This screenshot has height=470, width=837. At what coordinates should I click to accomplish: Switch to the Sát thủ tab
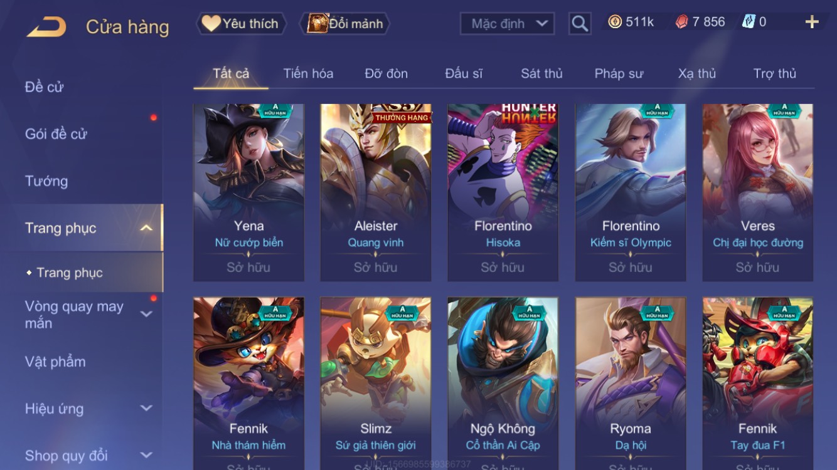tap(541, 73)
